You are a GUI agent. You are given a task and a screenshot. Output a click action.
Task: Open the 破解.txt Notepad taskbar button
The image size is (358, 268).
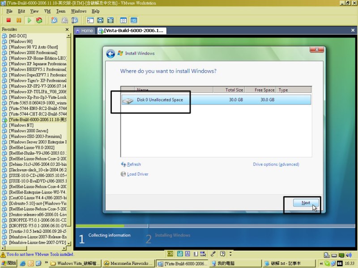[288, 264]
